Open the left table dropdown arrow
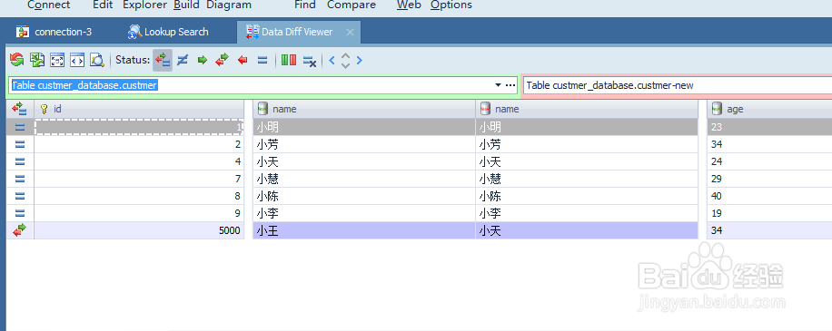The height and width of the screenshot is (331, 832). coord(498,85)
